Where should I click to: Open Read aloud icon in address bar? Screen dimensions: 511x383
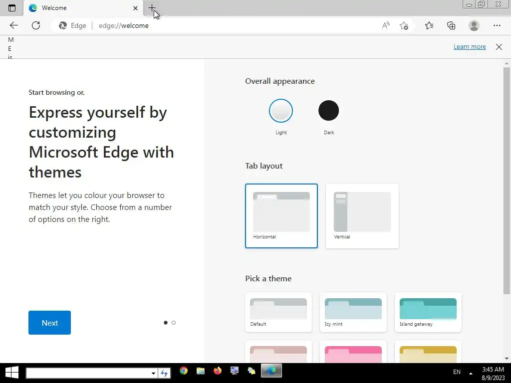point(386,25)
